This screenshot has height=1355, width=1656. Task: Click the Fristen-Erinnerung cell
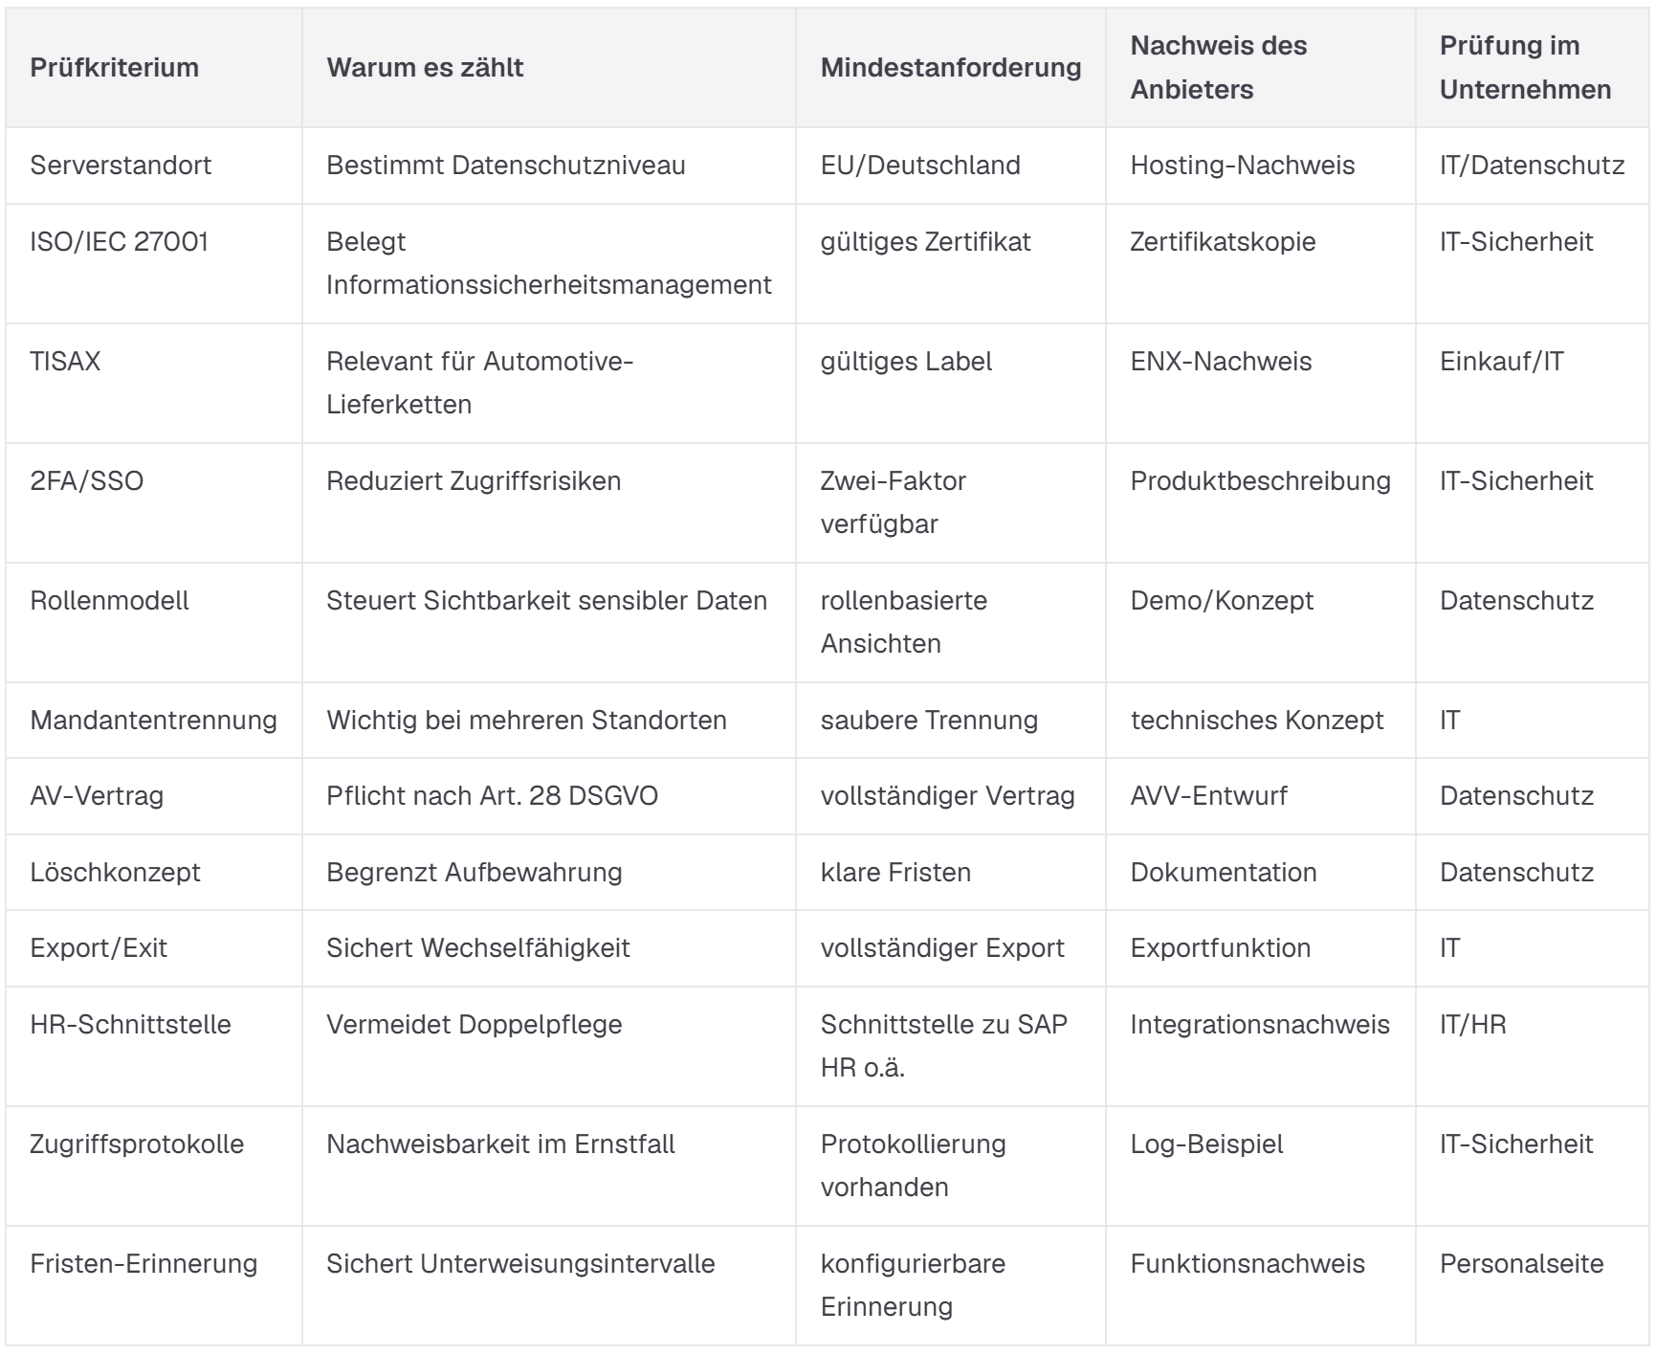coord(144,1264)
